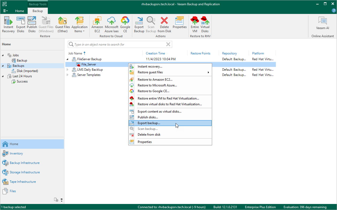Click Delete from Disk ribbon icon
Image resolution: width=337 pixels, height=210 pixels.
[x=164, y=25]
